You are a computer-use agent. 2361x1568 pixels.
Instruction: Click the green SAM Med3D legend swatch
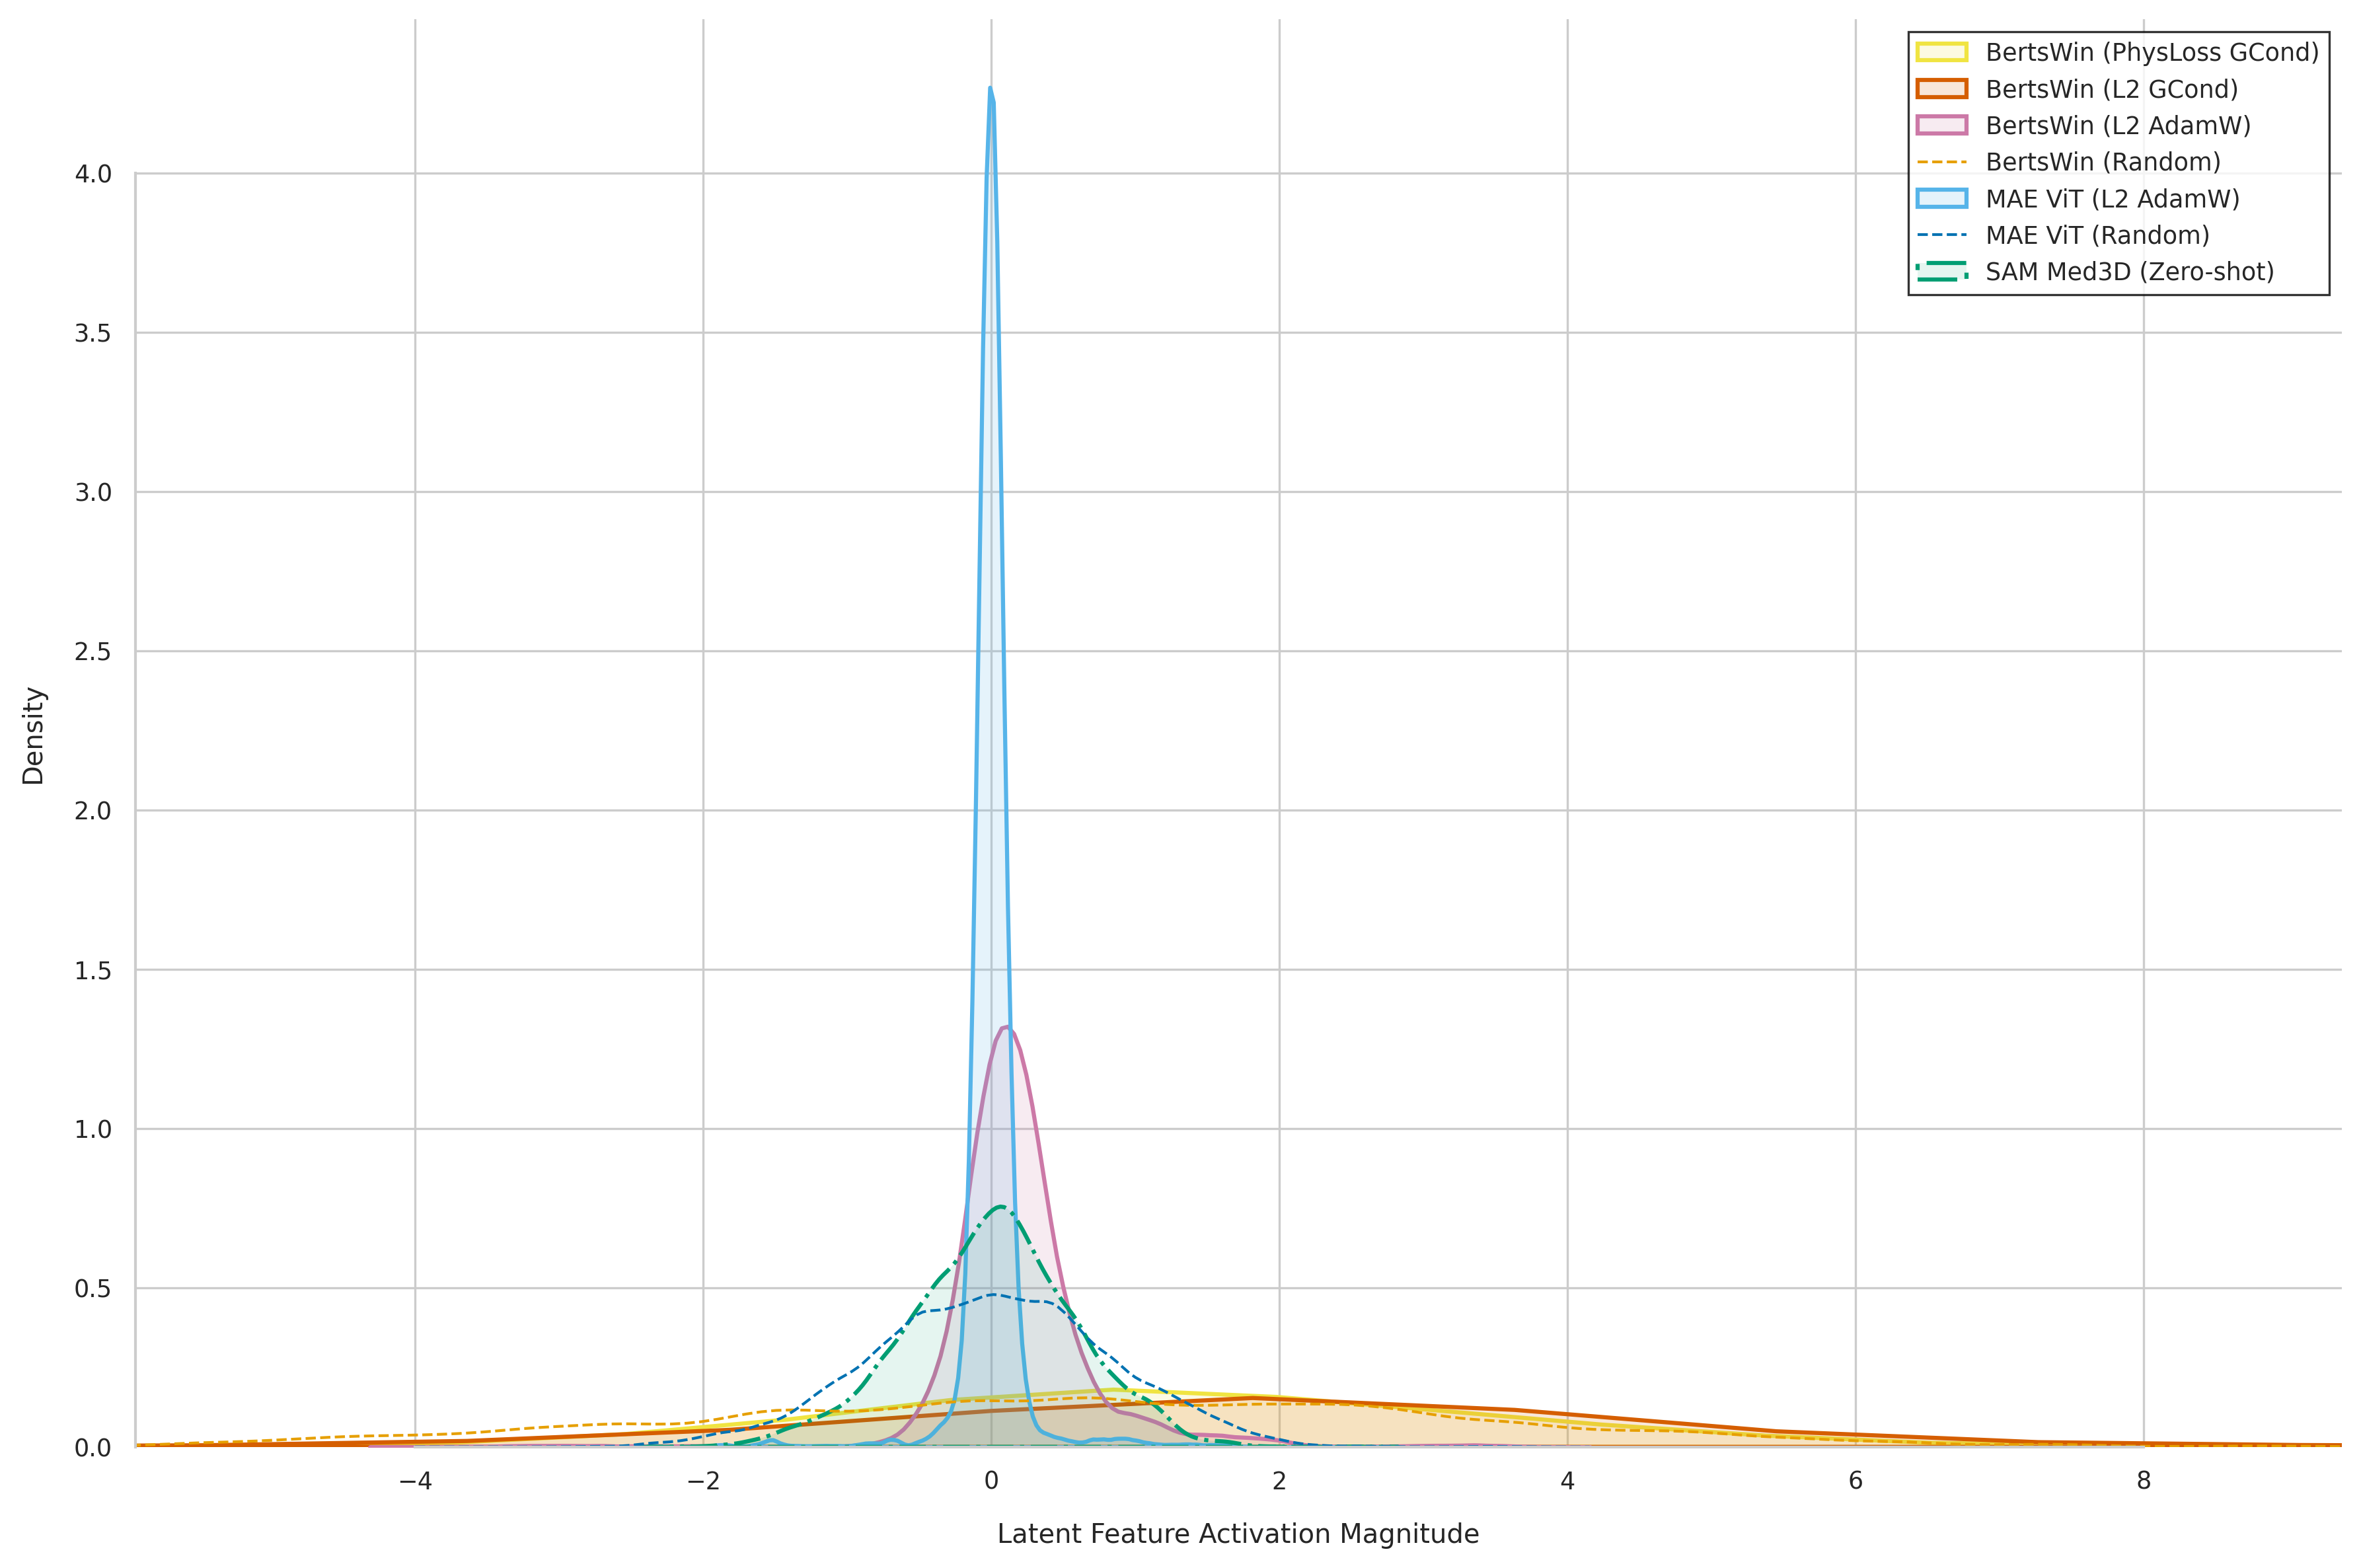[1941, 272]
